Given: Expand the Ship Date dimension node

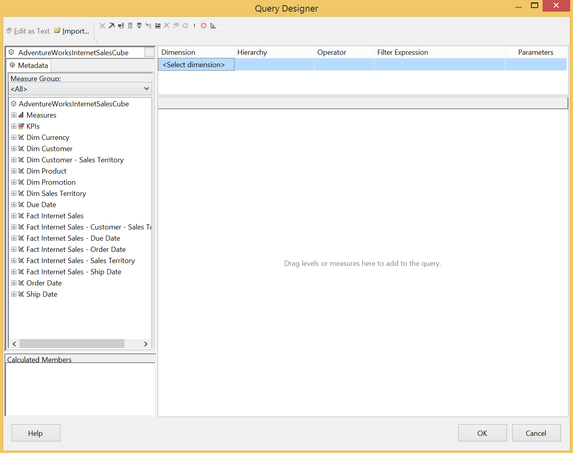Looking at the screenshot, I should pyautogui.click(x=14, y=294).
